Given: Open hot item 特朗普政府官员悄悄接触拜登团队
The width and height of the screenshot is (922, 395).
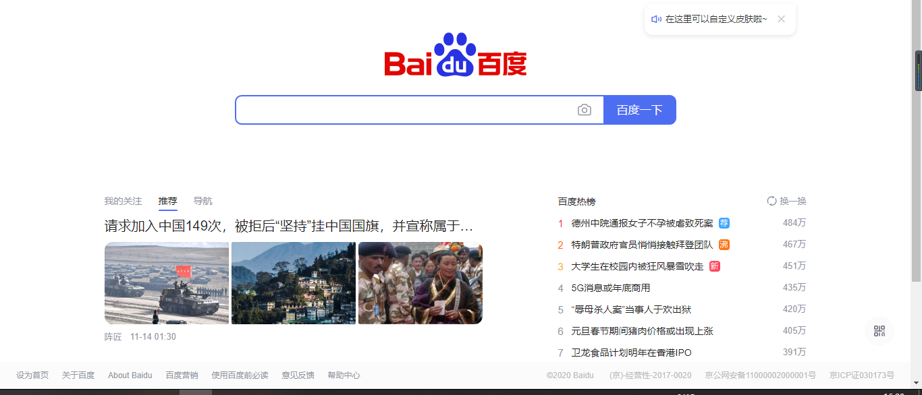Looking at the screenshot, I should [x=642, y=245].
